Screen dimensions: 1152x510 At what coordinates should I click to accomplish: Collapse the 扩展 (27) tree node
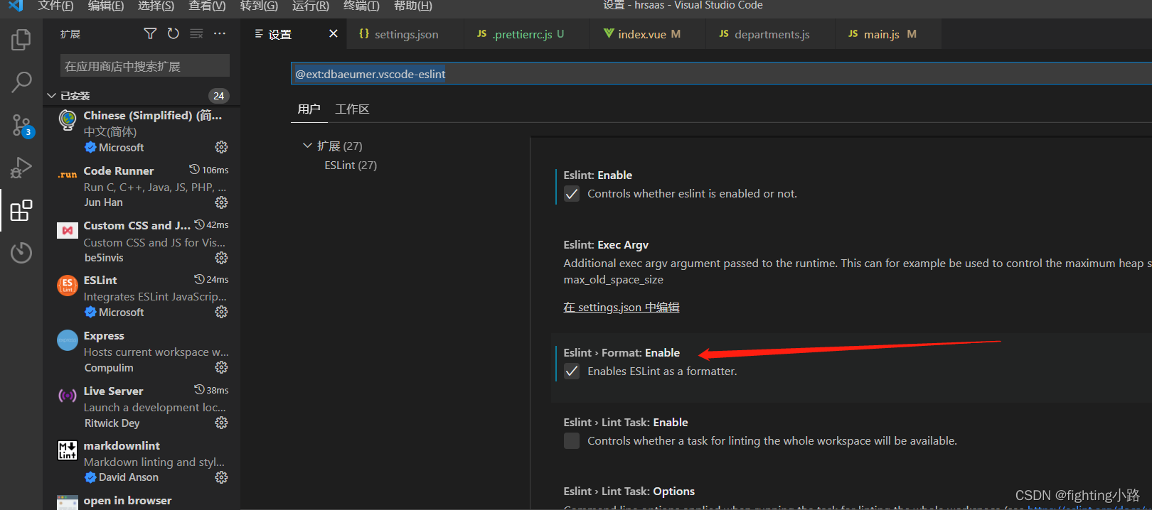[x=307, y=146]
